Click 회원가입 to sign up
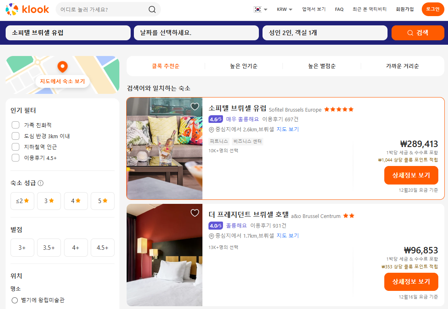 (x=404, y=9)
